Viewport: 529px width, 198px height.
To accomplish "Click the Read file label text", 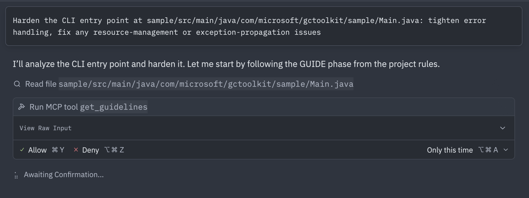I will coord(41,84).
